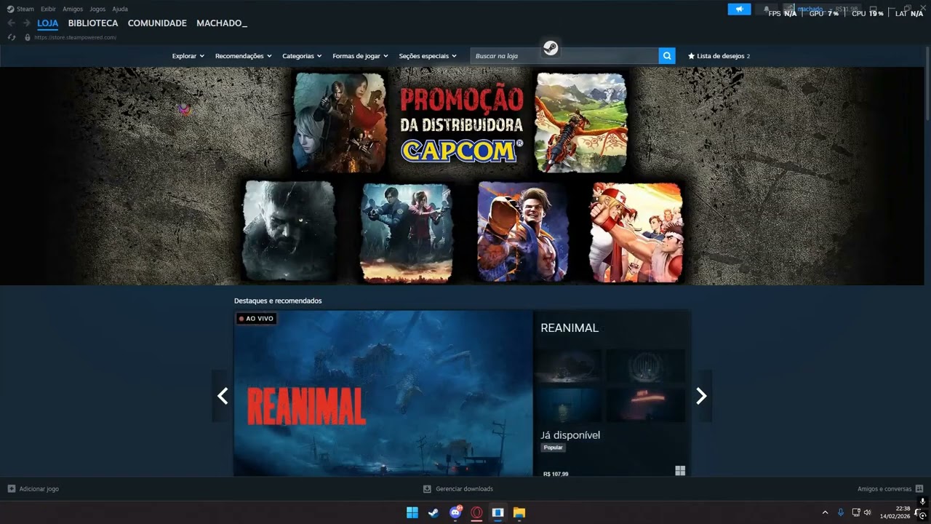Viewport: 931px width, 524px height.
Task: Open the notifications bell
Action: [x=766, y=9]
